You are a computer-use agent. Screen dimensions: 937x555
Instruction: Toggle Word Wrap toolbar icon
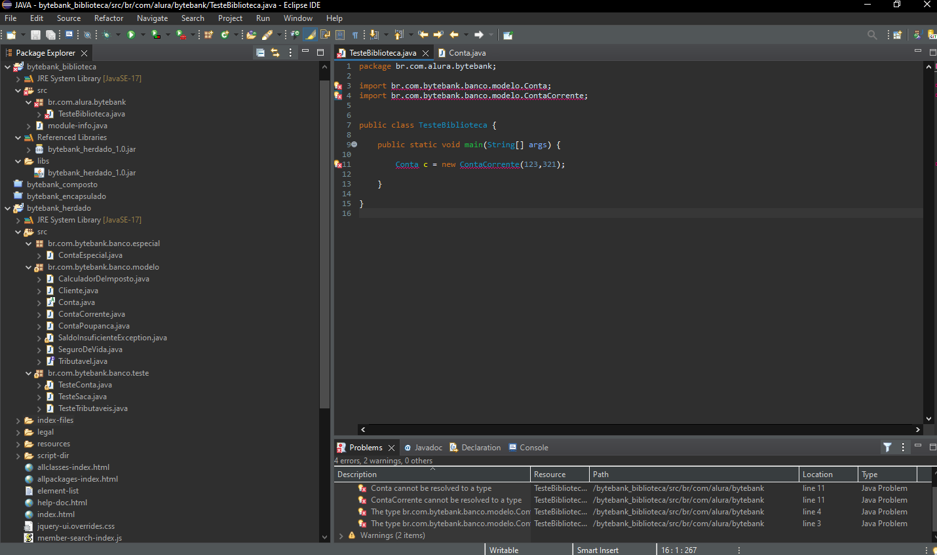[x=325, y=35]
